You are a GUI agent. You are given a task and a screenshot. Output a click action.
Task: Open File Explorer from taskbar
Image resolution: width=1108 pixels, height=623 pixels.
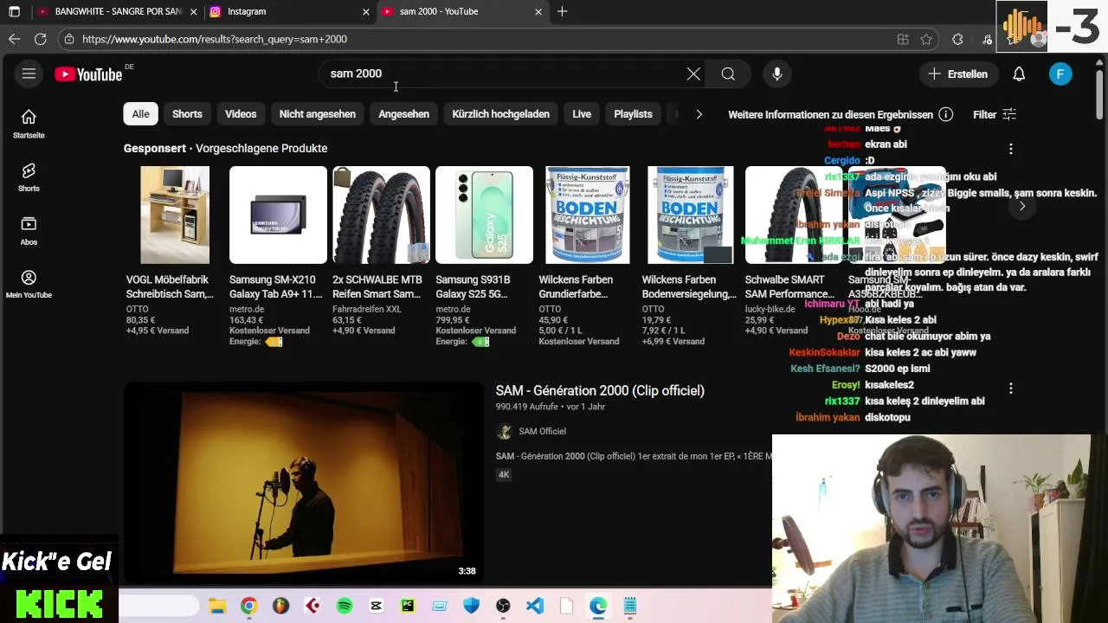[217, 606]
